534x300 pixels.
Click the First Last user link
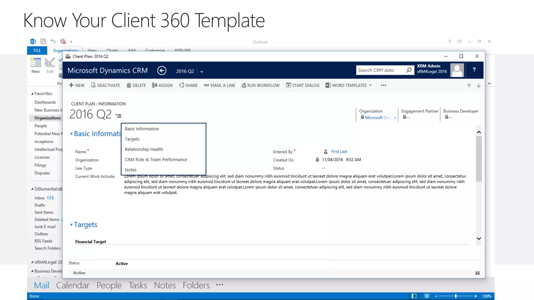coord(339,152)
